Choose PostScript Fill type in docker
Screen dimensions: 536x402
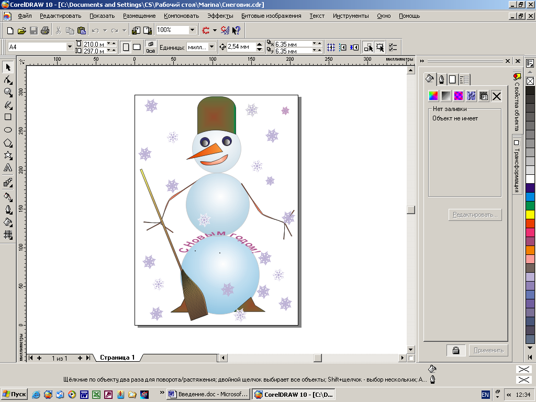484,96
